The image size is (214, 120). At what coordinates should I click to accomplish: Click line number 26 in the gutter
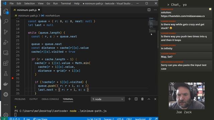click(18, 59)
